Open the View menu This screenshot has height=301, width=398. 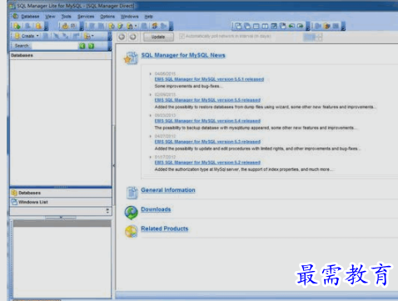[50, 17]
